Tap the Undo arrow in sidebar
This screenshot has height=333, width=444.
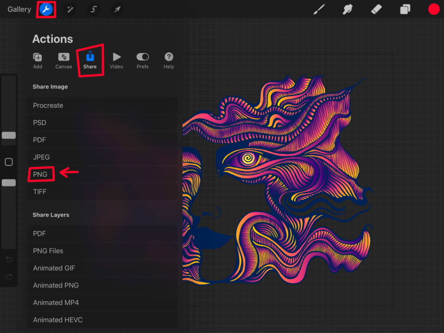9,259
